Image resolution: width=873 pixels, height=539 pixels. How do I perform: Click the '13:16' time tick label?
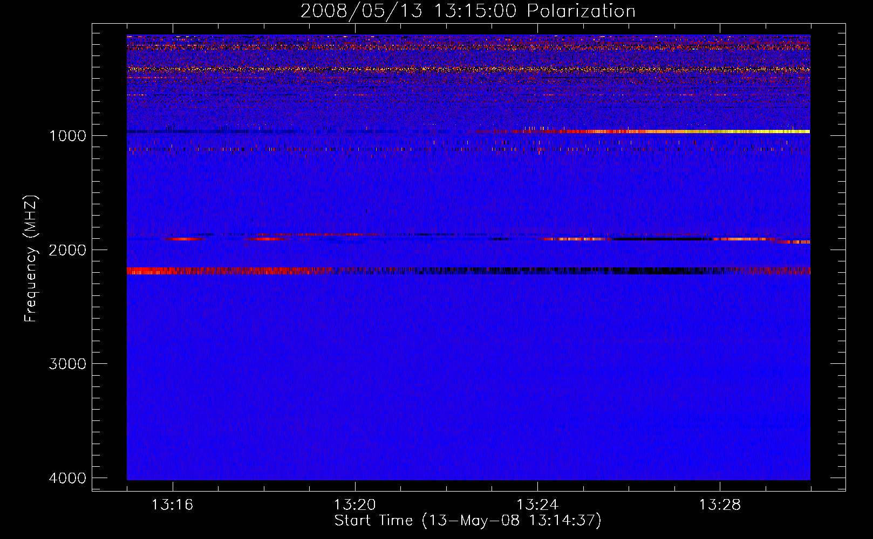172,505
